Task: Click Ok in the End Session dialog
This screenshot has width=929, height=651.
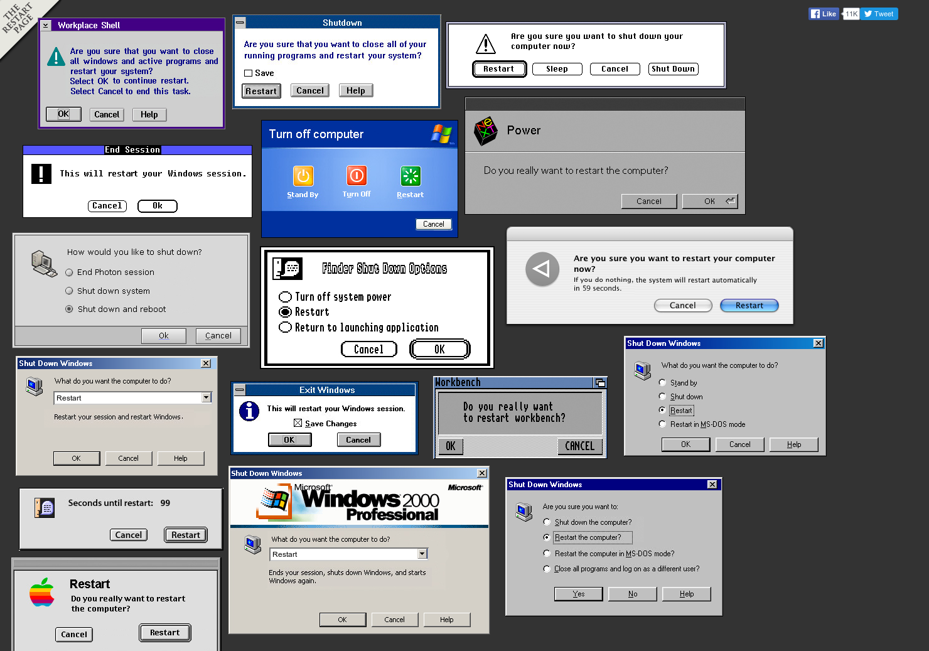Action: (x=158, y=206)
